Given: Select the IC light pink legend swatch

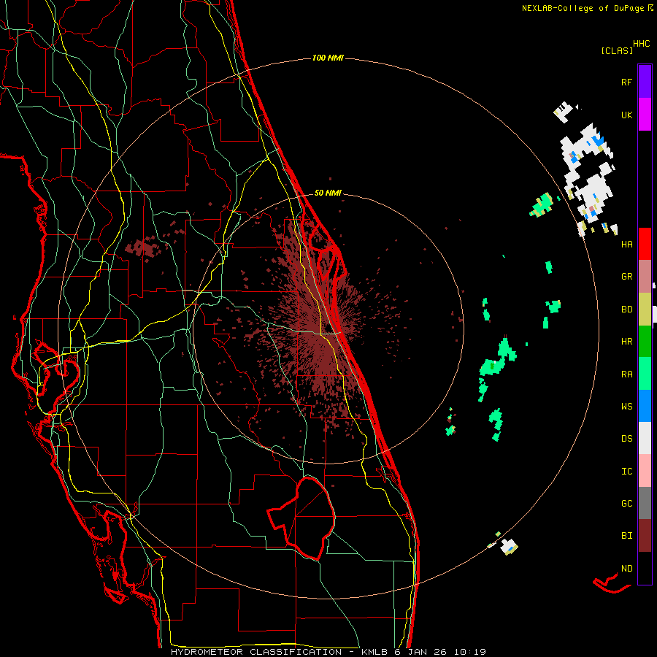Looking at the screenshot, I should pyautogui.click(x=645, y=471).
